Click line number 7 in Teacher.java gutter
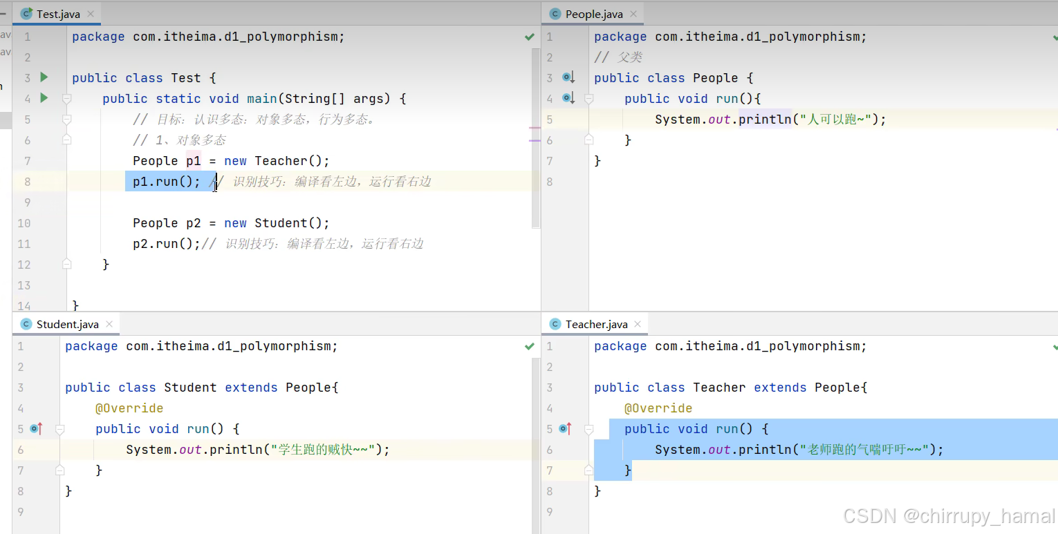1058x534 pixels. coord(550,470)
